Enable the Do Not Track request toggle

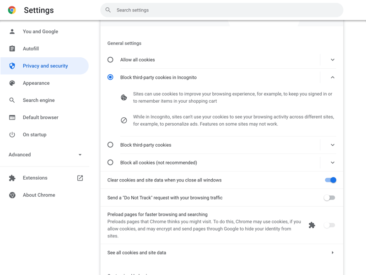tap(329, 198)
